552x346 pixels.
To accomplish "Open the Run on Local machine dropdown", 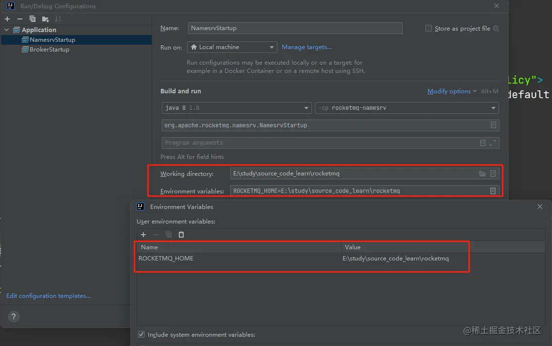I will coord(232,47).
